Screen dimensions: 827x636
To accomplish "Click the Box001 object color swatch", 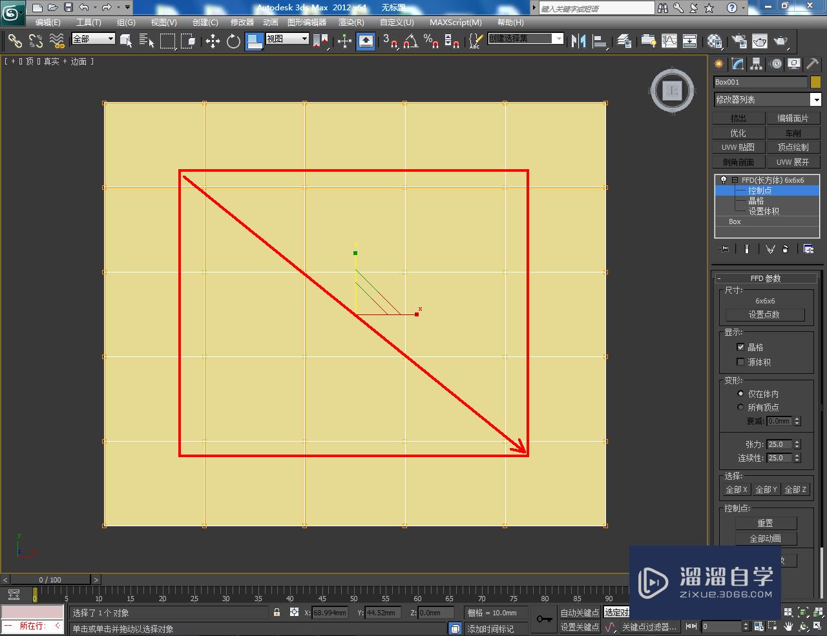I will pyautogui.click(x=815, y=82).
